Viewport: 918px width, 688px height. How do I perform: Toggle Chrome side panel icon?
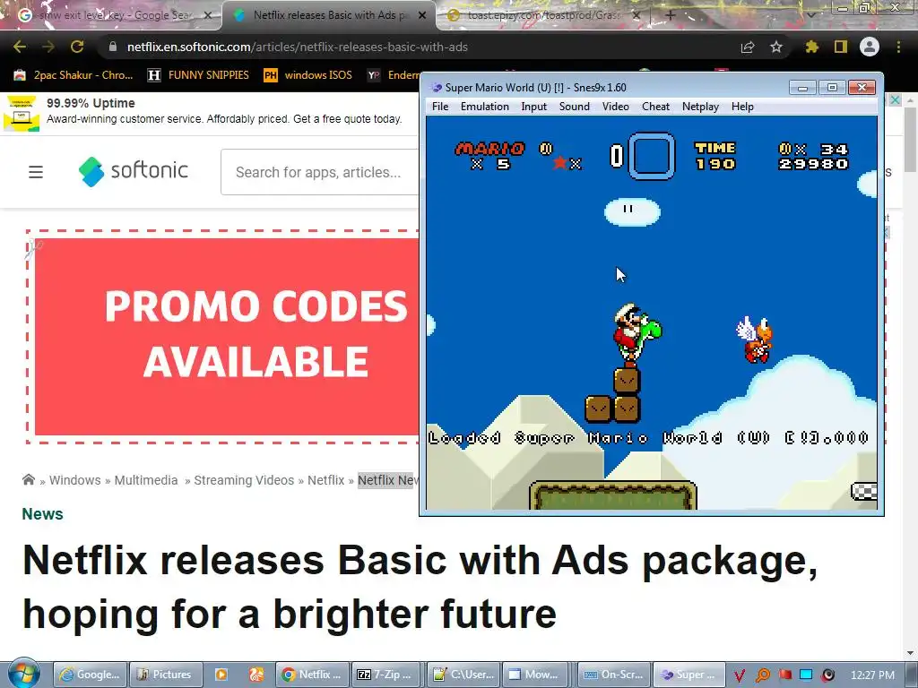tap(841, 47)
